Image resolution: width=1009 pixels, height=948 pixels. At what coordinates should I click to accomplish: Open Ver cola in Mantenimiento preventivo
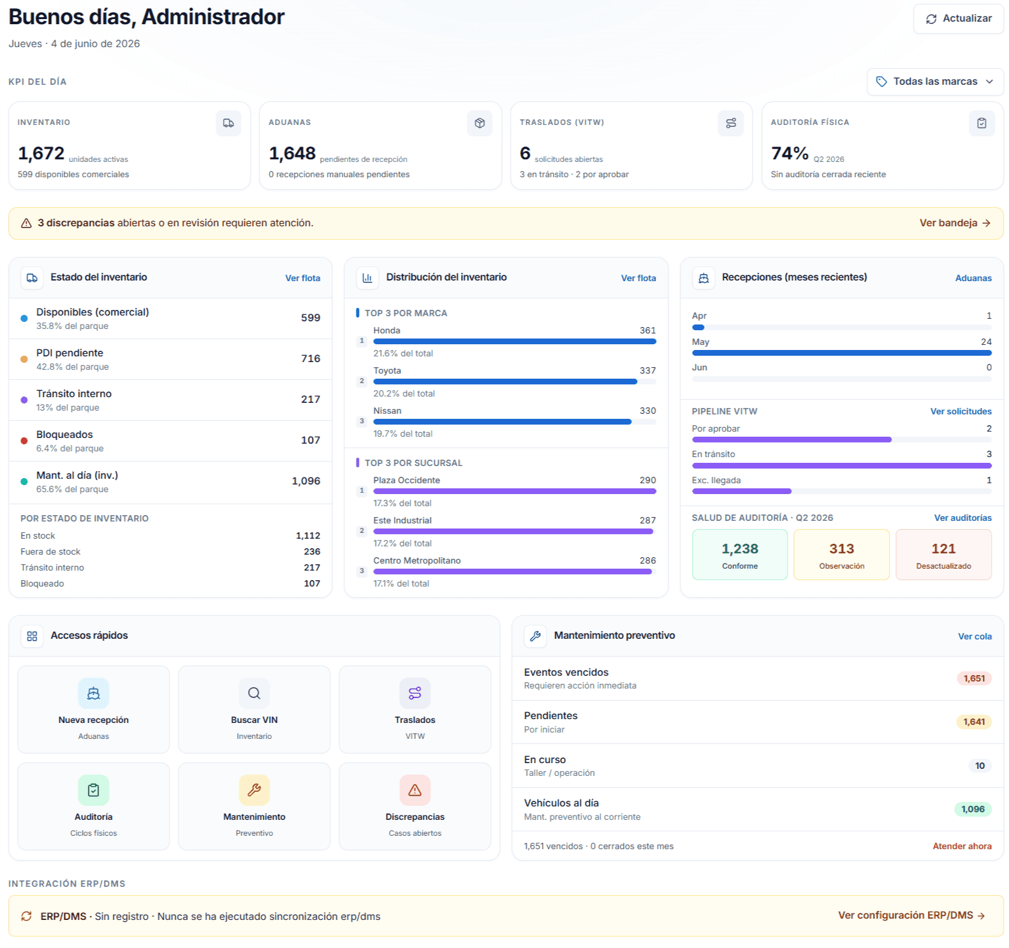click(975, 636)
